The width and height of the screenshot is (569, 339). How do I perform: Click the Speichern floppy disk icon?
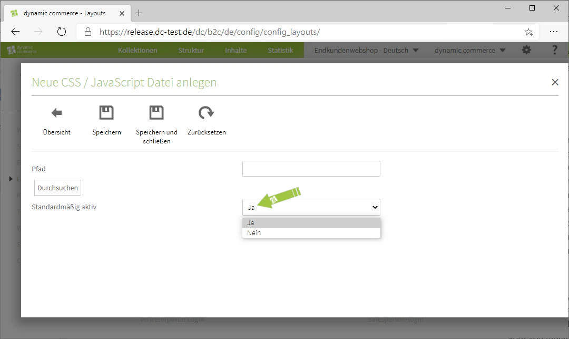click(x=106, y=113)
